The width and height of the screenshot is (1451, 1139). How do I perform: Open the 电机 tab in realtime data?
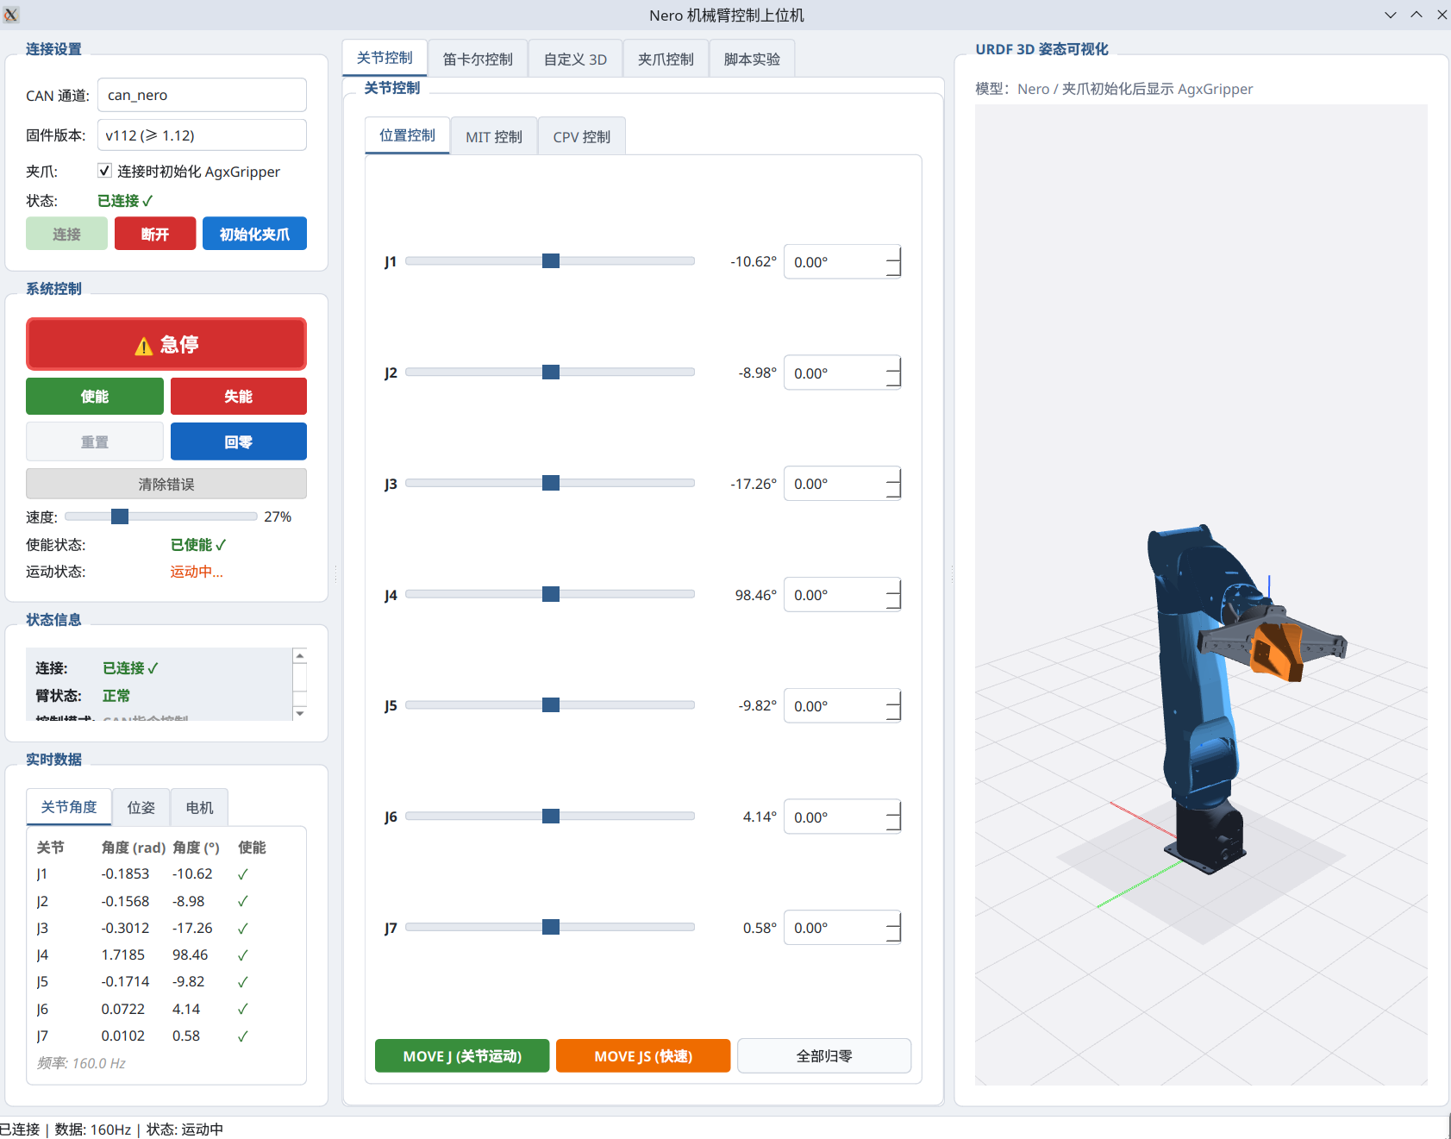pos(199,808)
